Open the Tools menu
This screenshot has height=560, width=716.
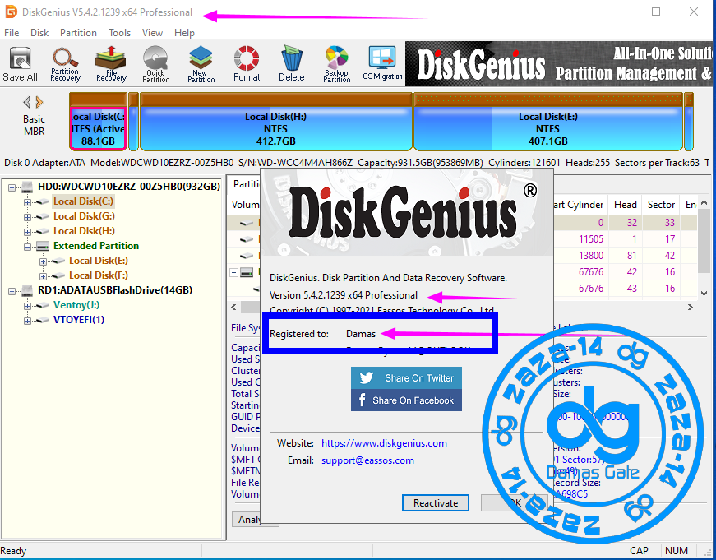(120, 33)
